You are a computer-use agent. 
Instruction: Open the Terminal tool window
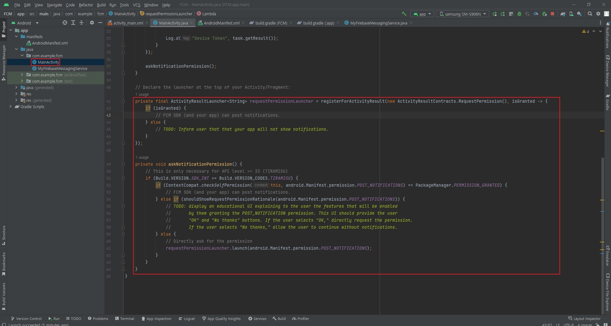(x=125, y=319)
